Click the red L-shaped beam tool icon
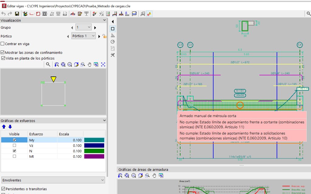The height and width of the screenshot is (194, 311). pos(32,14)
